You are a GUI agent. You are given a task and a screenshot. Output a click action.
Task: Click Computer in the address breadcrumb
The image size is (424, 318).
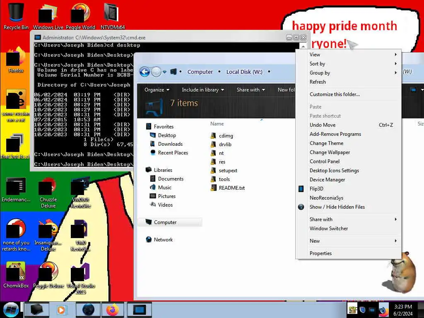coord(200,72)
